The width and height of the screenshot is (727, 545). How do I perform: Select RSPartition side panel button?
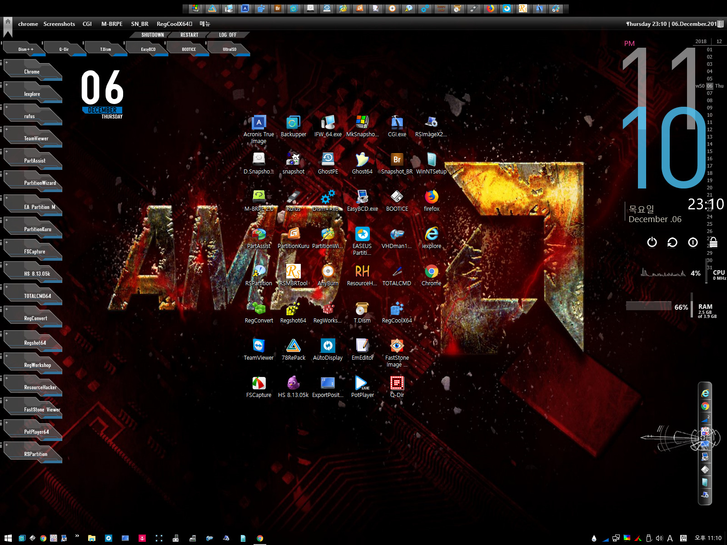tap(33, 451)
